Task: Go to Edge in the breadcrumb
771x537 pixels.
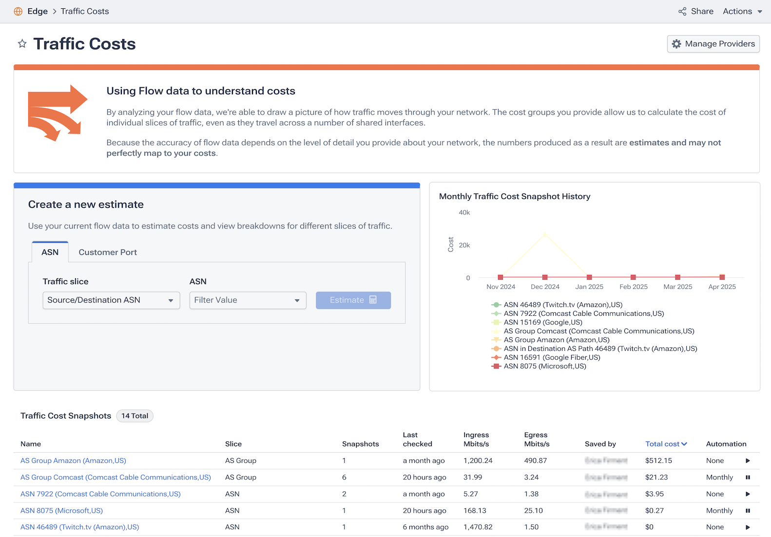Action: 38,11
